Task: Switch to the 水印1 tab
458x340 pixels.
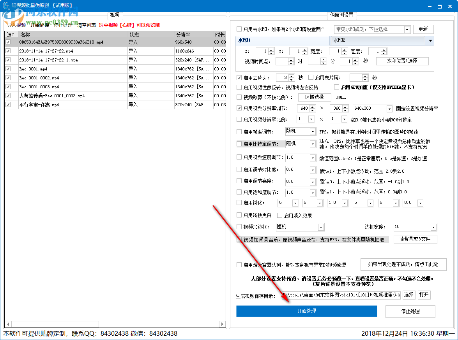Action: (283, 40)
